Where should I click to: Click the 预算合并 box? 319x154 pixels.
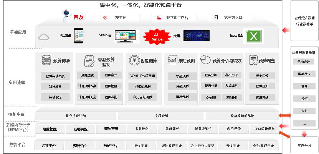pos(111,75)
